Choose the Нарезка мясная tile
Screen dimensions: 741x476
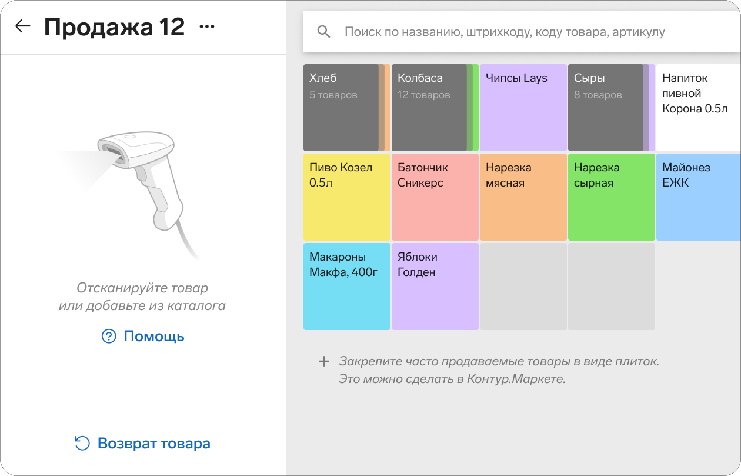tap(523, 197)
